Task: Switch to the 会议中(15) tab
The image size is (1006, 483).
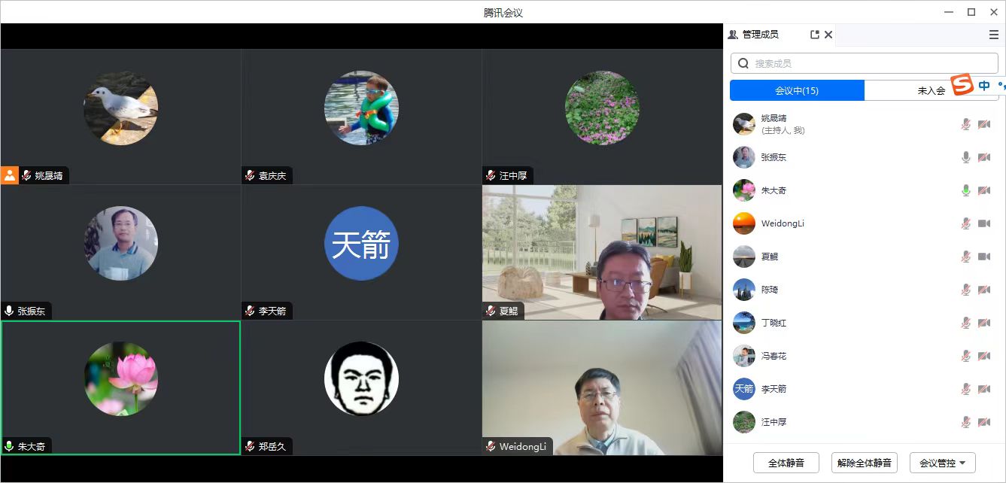Action: coord(797,90)
